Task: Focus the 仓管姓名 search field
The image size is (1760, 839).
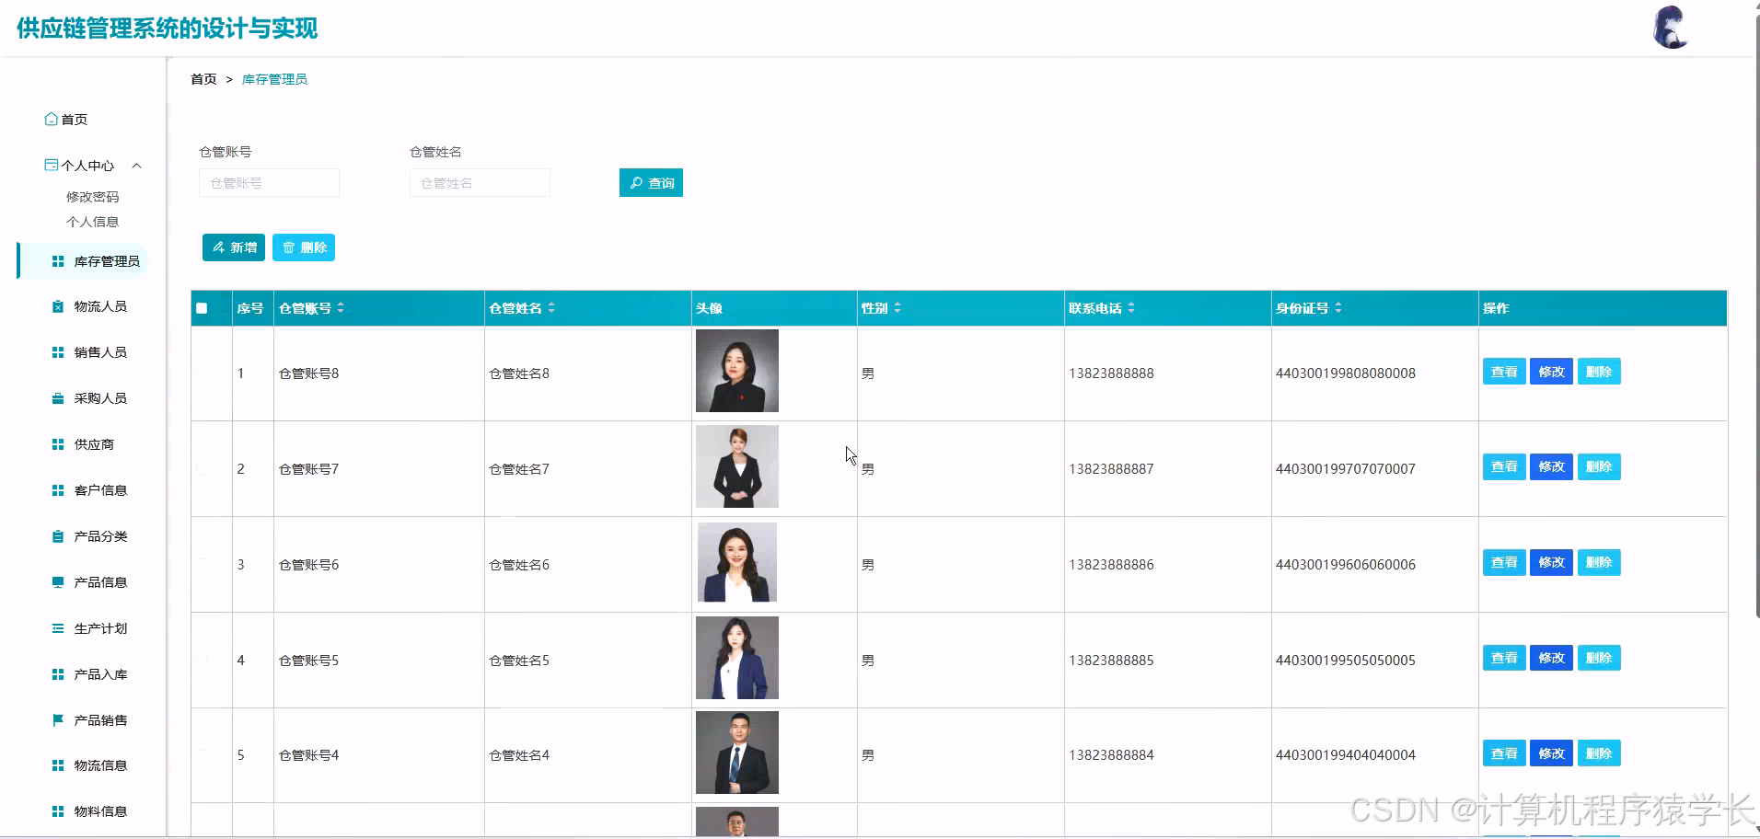Action: click(480, 183)
